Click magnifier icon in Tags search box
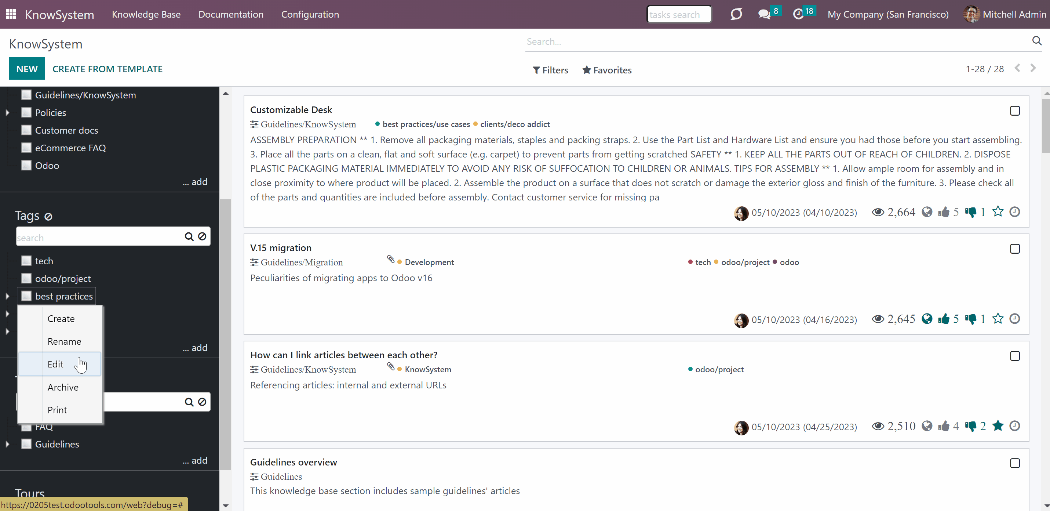Image resolution: width=1050 pixels, height=511 pixels. click(x=189, y=237)
